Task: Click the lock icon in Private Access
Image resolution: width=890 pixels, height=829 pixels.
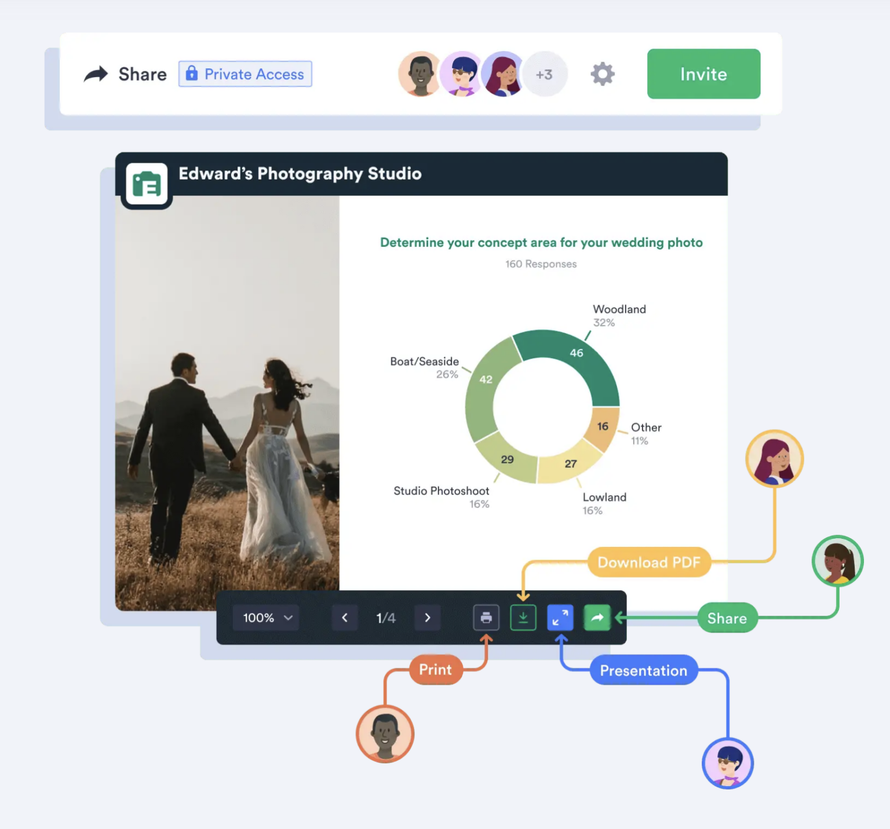Action: pyautogui.click(x=192, y=74)
